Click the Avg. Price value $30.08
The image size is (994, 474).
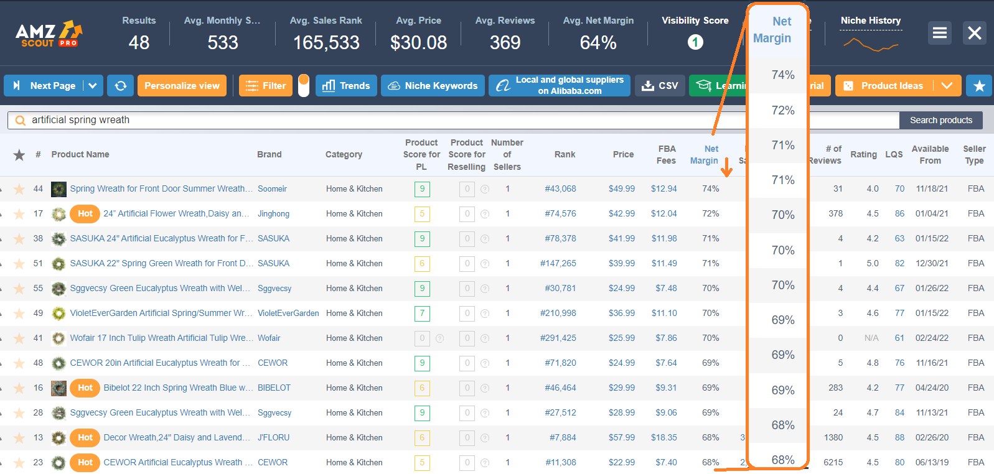pos(419,42)
